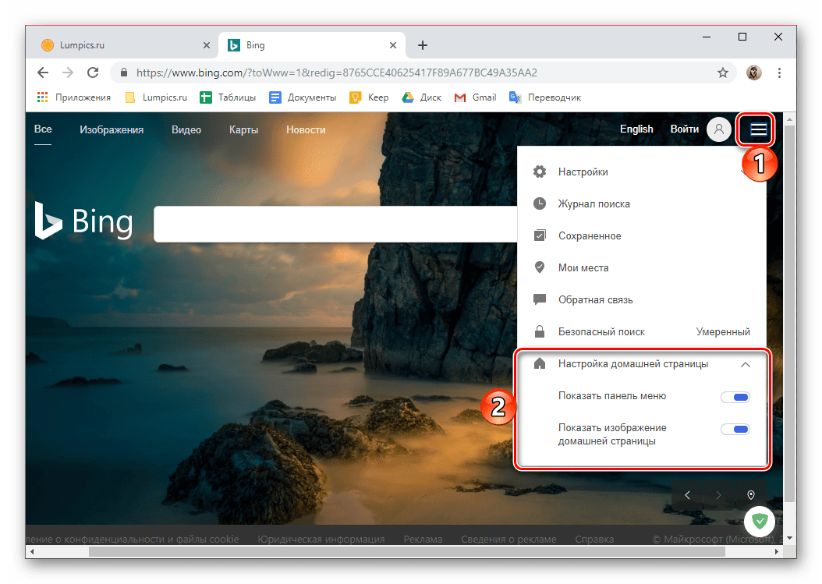Collapse Настройка домашней страницы section
Image resolution: width=822 pixels, height=584 pixels.
pyautogui.click(x=746, y=364)
